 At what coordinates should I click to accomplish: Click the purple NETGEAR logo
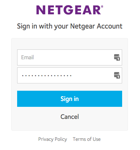click(70, 10)
